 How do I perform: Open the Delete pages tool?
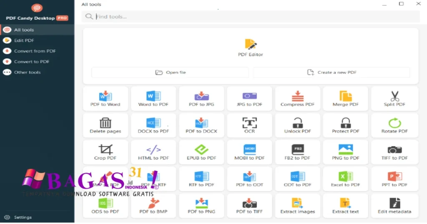coord(105,126)
